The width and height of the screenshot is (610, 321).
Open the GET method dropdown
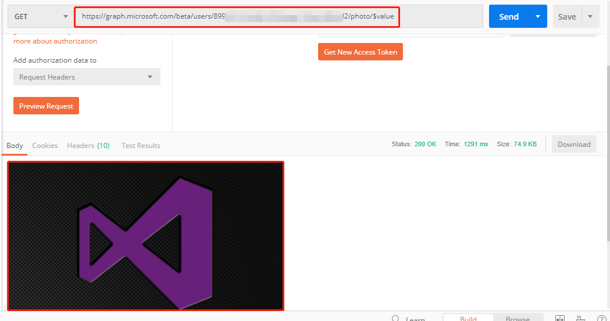(41, 17)
